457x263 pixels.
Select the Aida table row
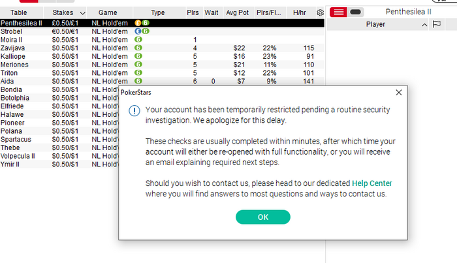(162, 81)
